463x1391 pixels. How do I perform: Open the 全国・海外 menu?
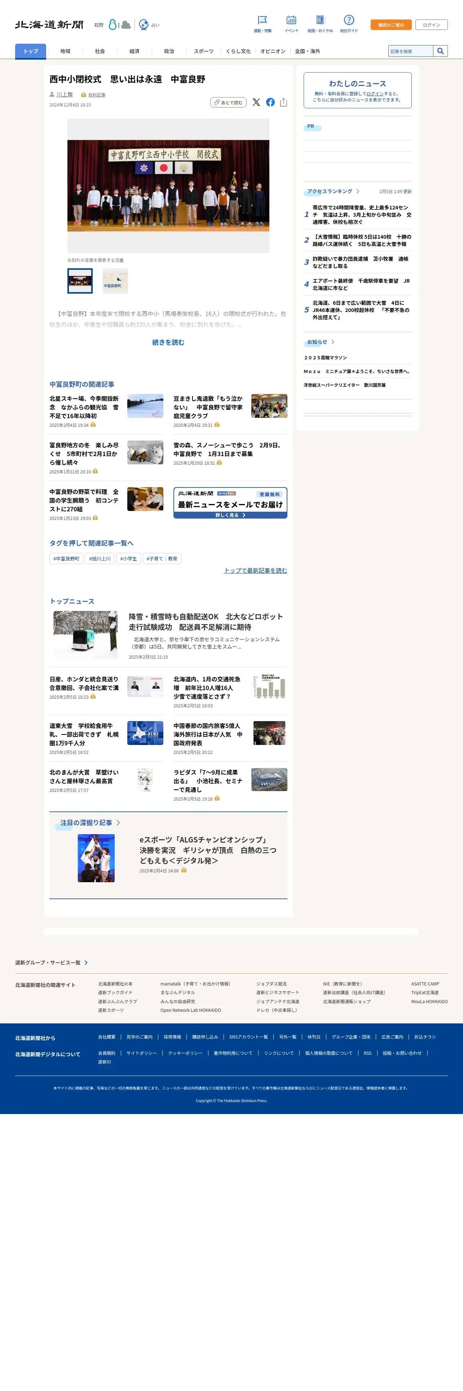307,51
